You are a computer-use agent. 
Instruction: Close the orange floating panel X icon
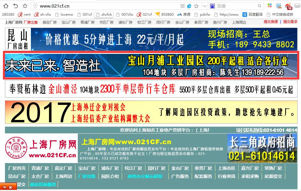click(10, 187)
